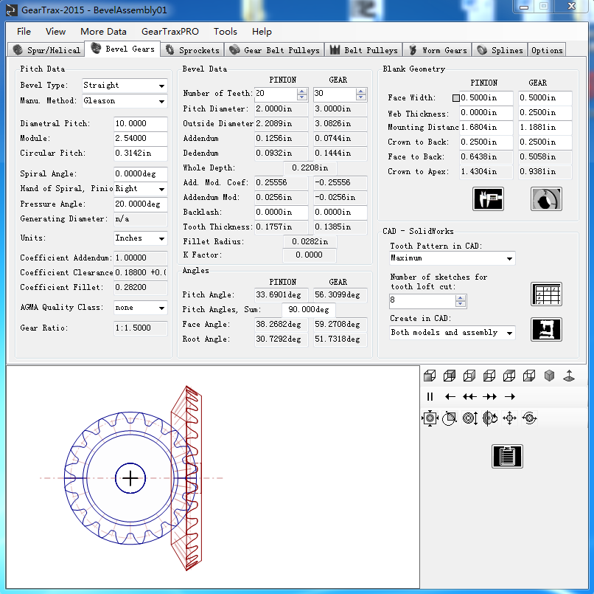
Task: Click the pinion Mounting Distance field
Action: click(x=486, y=128)
